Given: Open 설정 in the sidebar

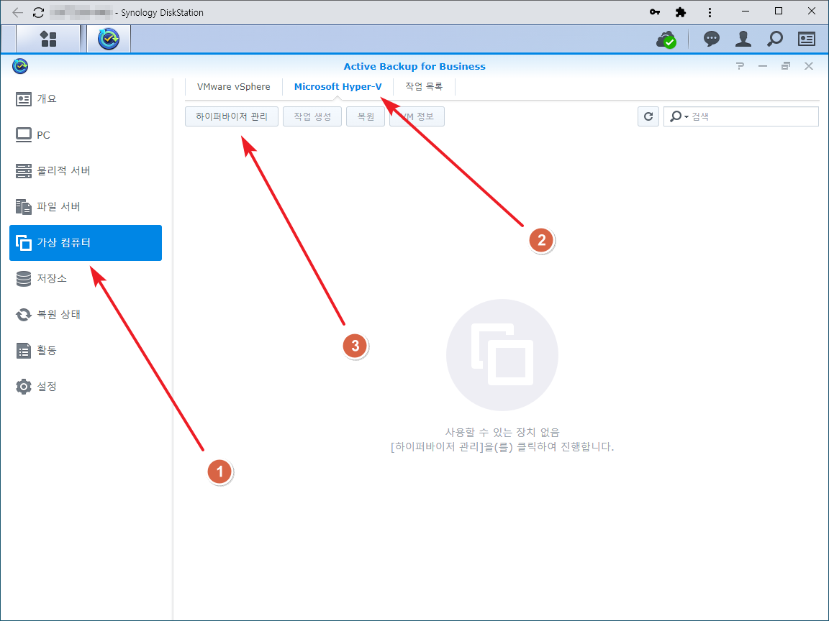Looking at the screenshot, I should (x=86, y=386).
